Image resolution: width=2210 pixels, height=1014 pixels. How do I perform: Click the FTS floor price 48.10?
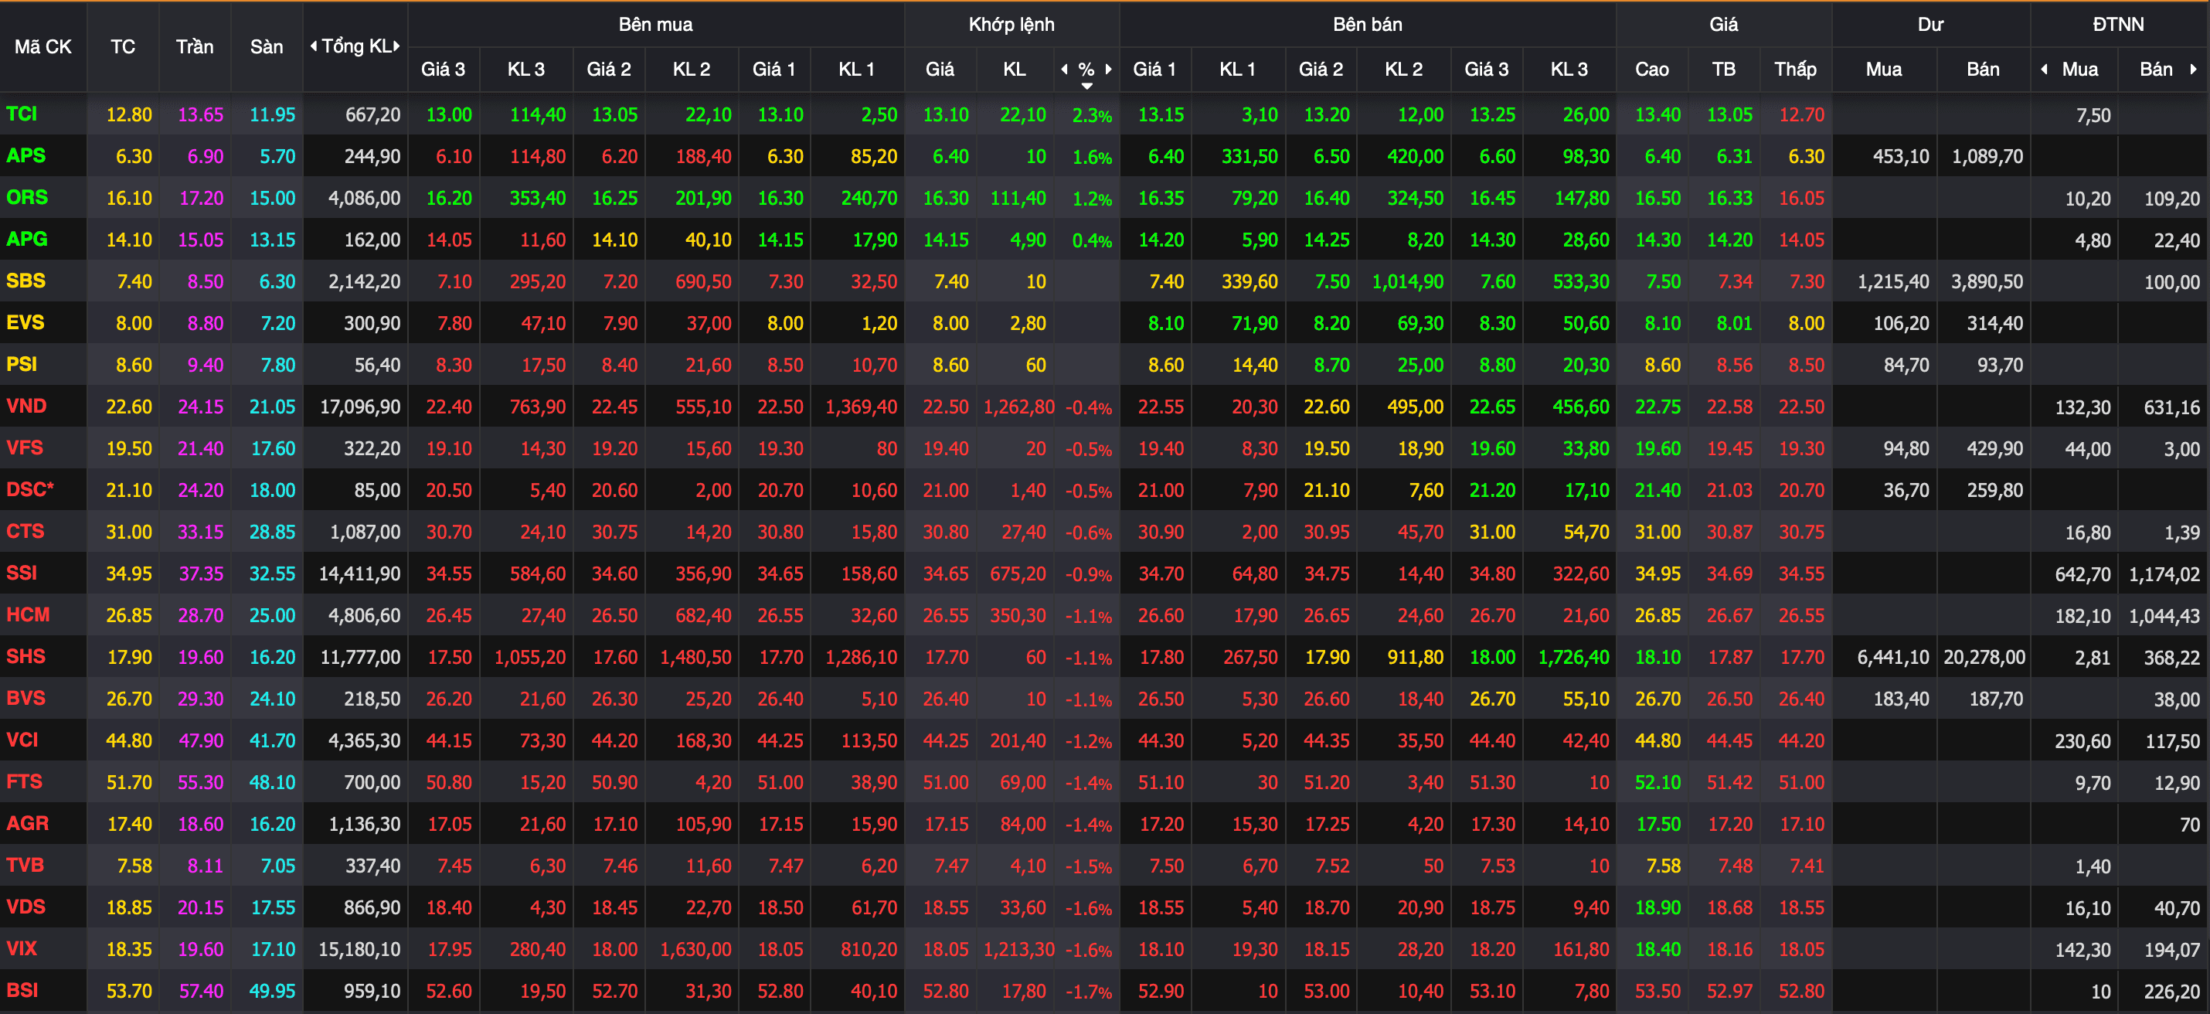coord(272,782)
